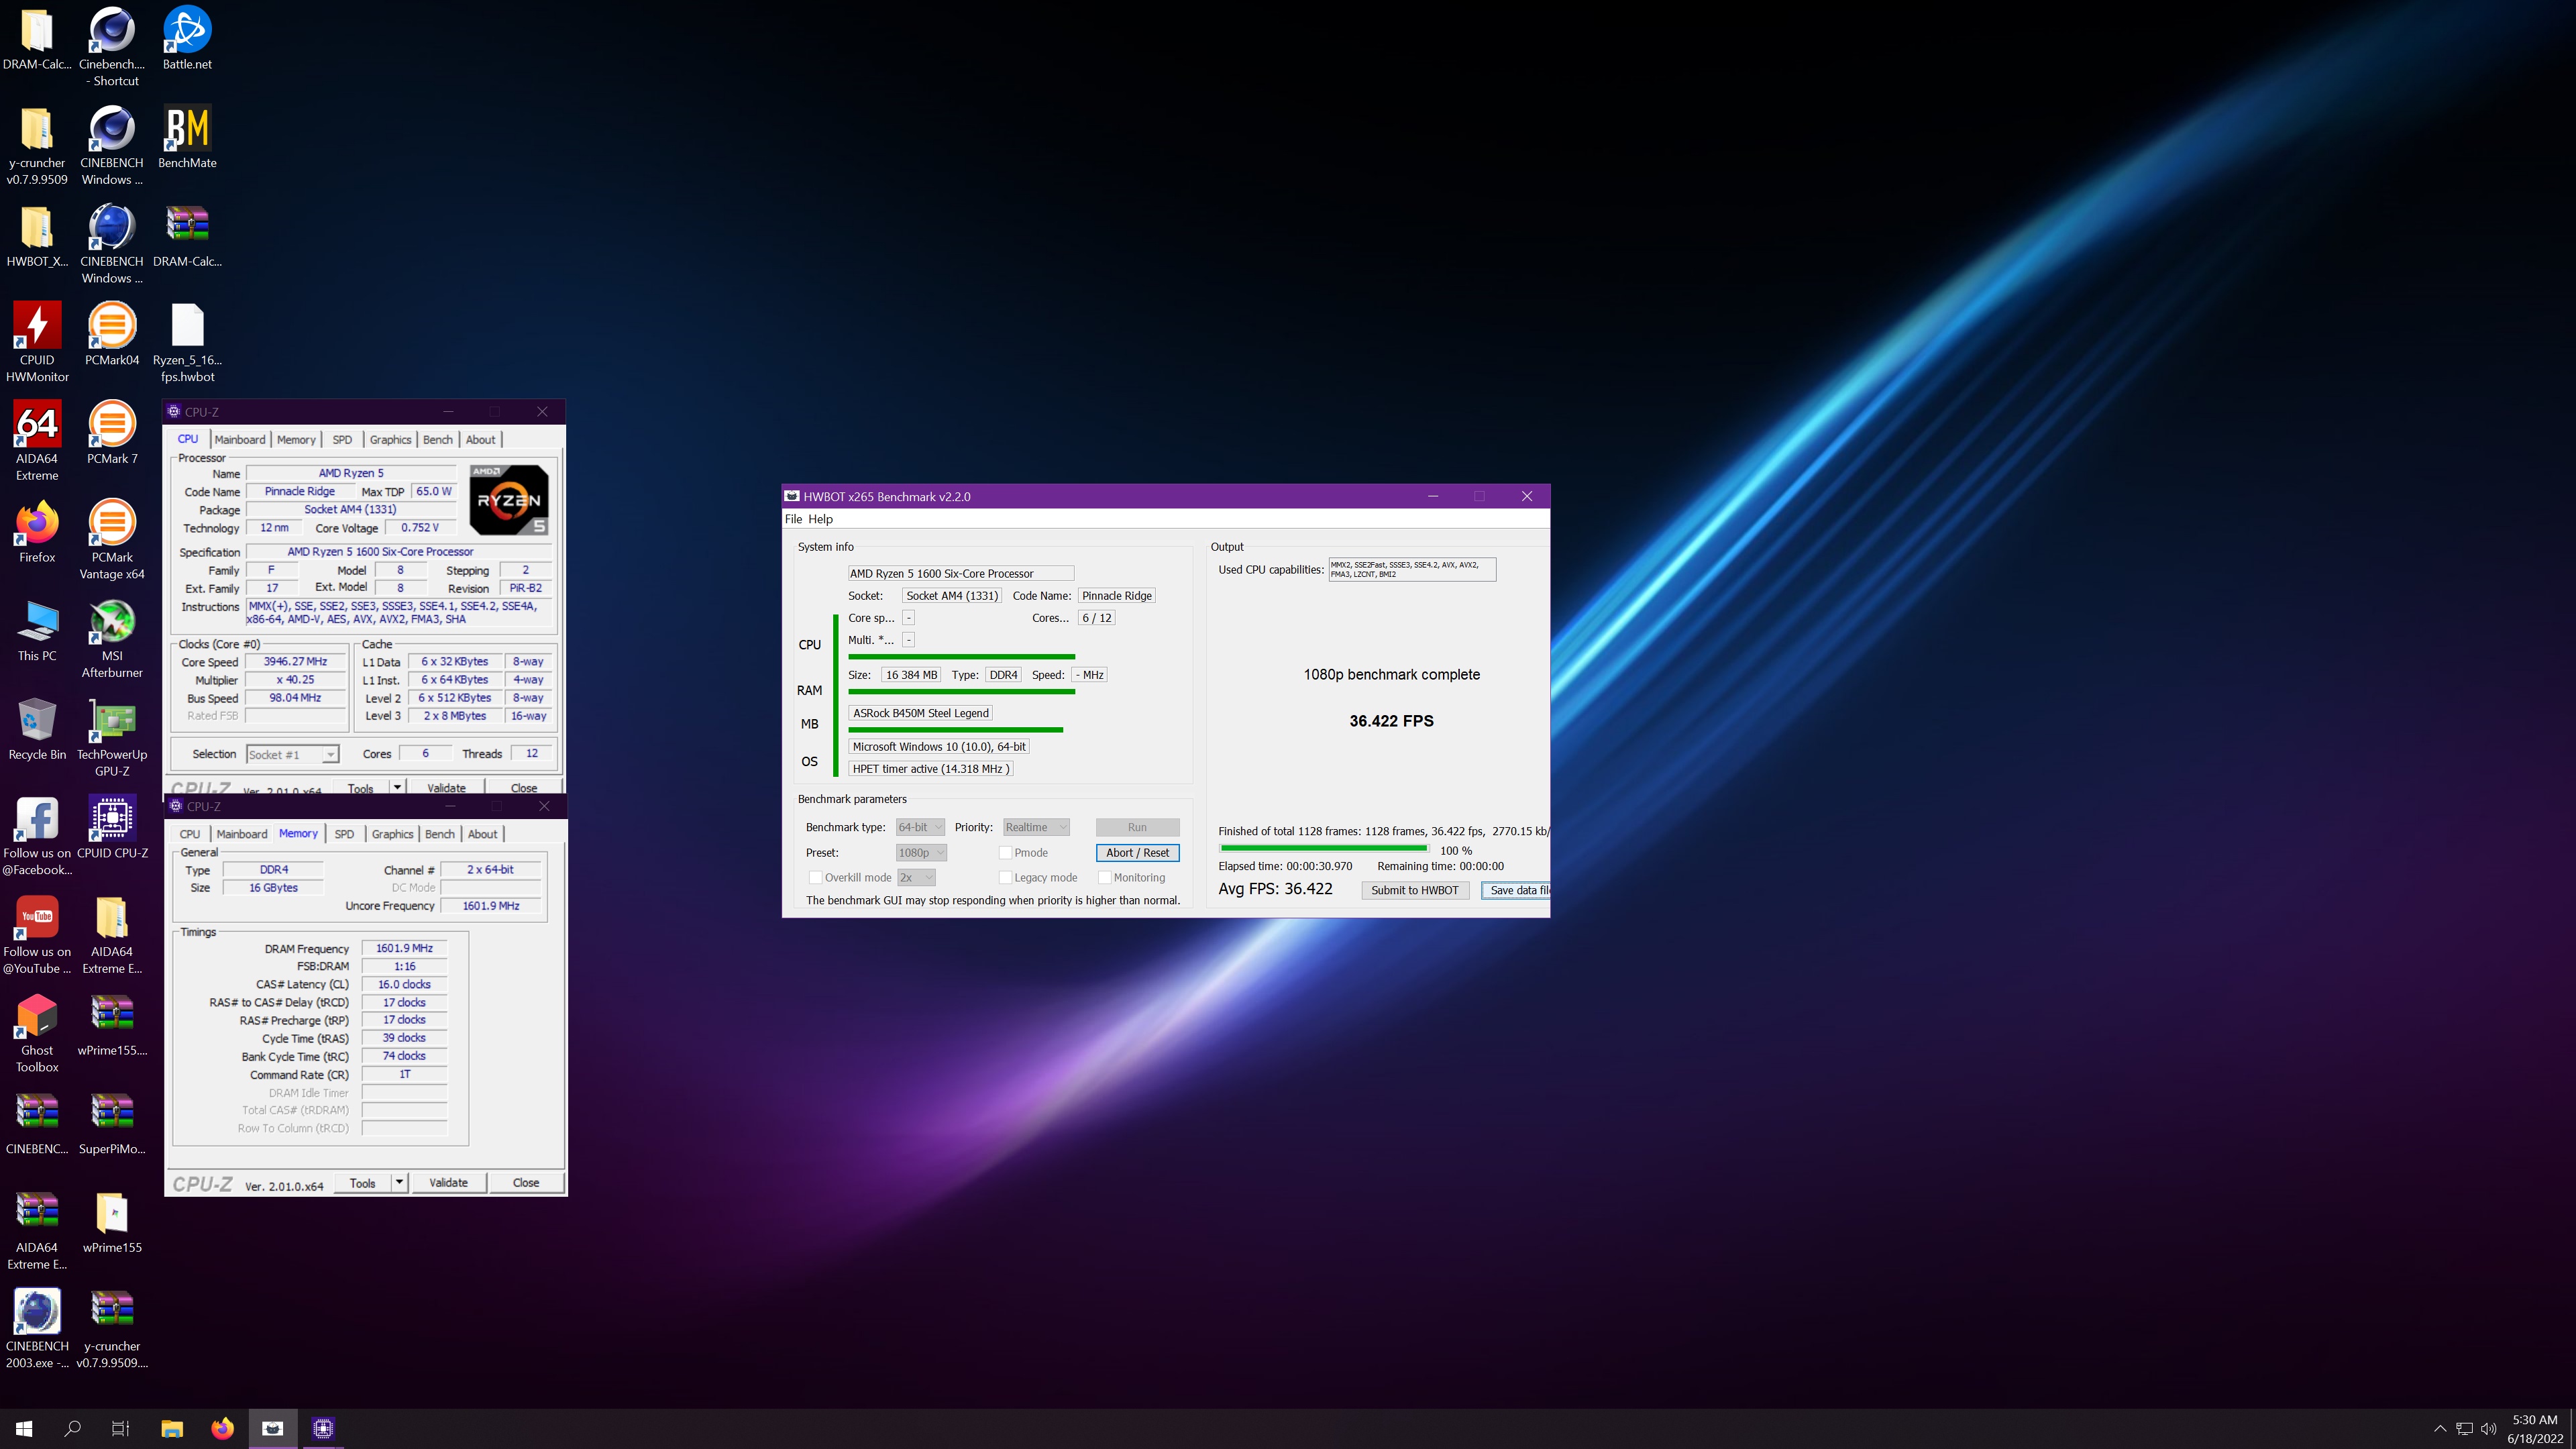
Task: Open the taskbar search
Action: (72, 1428)
